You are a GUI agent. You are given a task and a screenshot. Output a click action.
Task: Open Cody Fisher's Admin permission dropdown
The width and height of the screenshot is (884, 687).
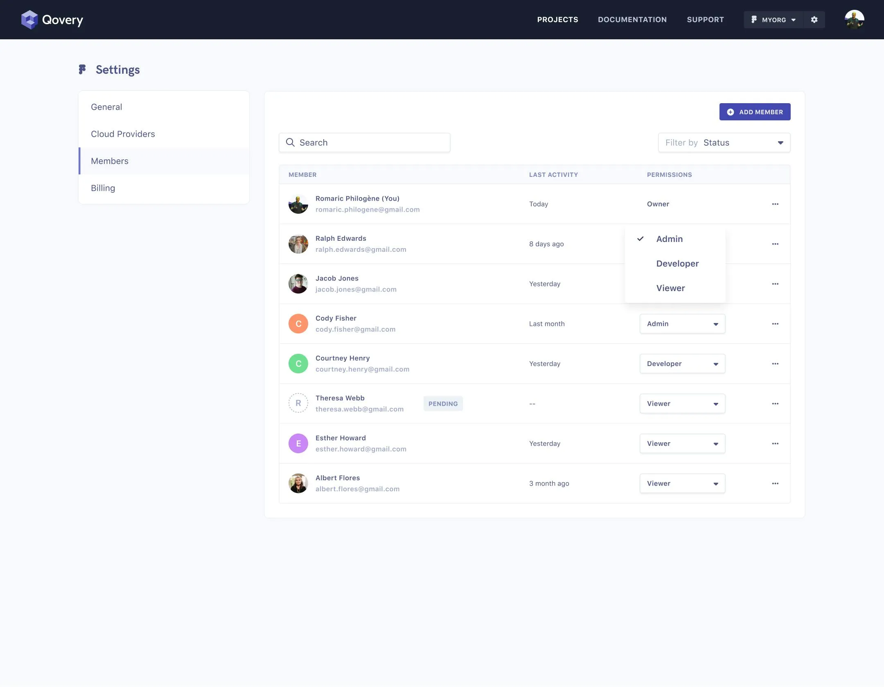click(x=682, y=324)
